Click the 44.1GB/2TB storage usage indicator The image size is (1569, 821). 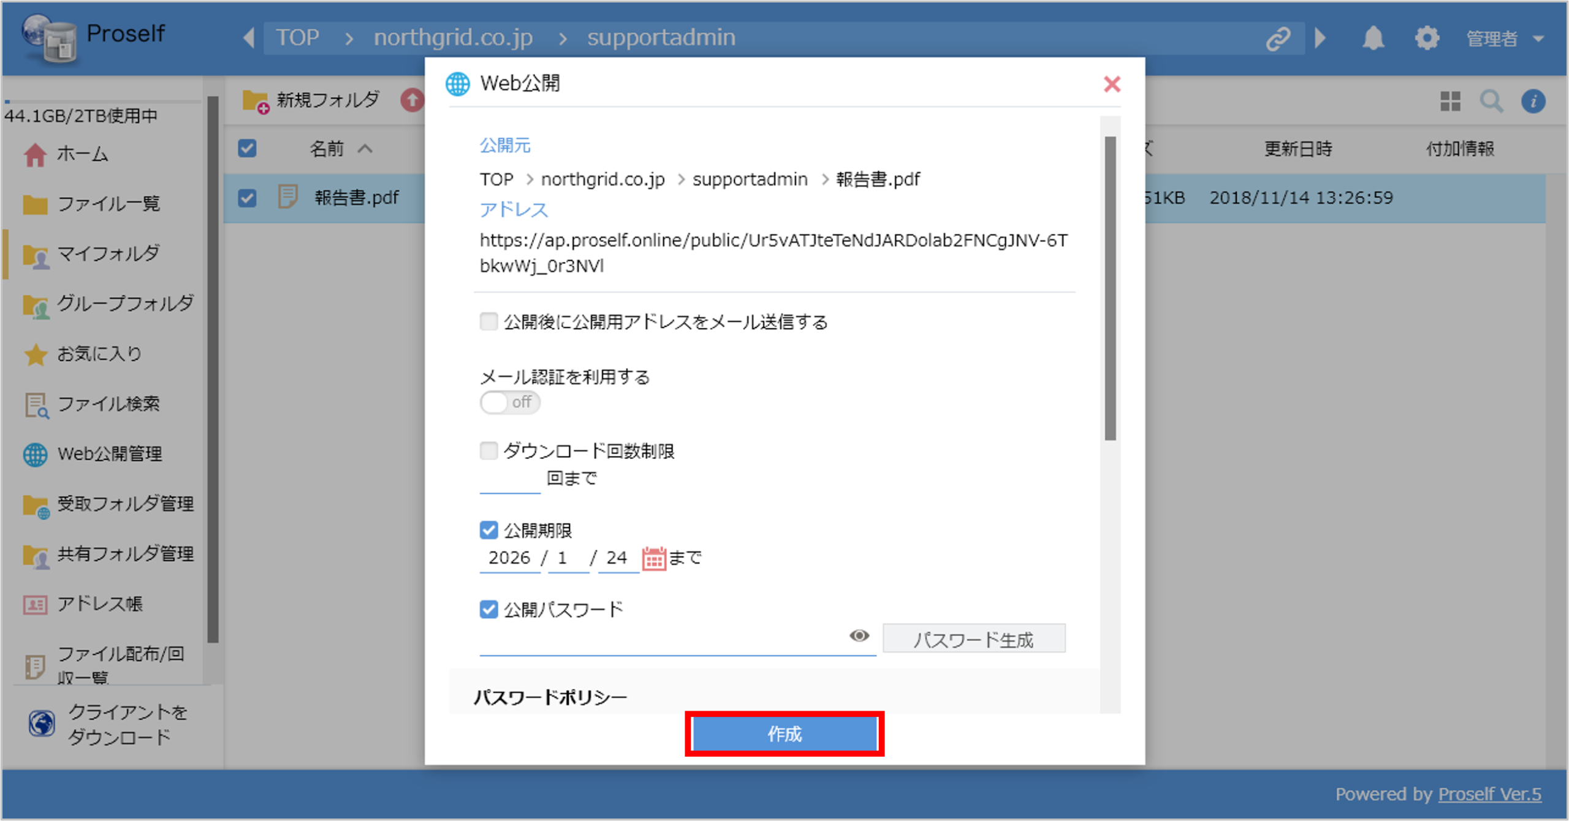82,115
